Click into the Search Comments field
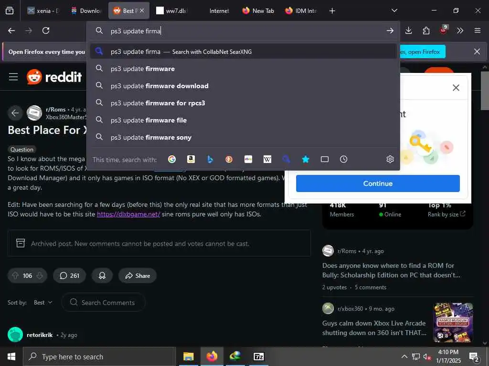 (104, 303)
